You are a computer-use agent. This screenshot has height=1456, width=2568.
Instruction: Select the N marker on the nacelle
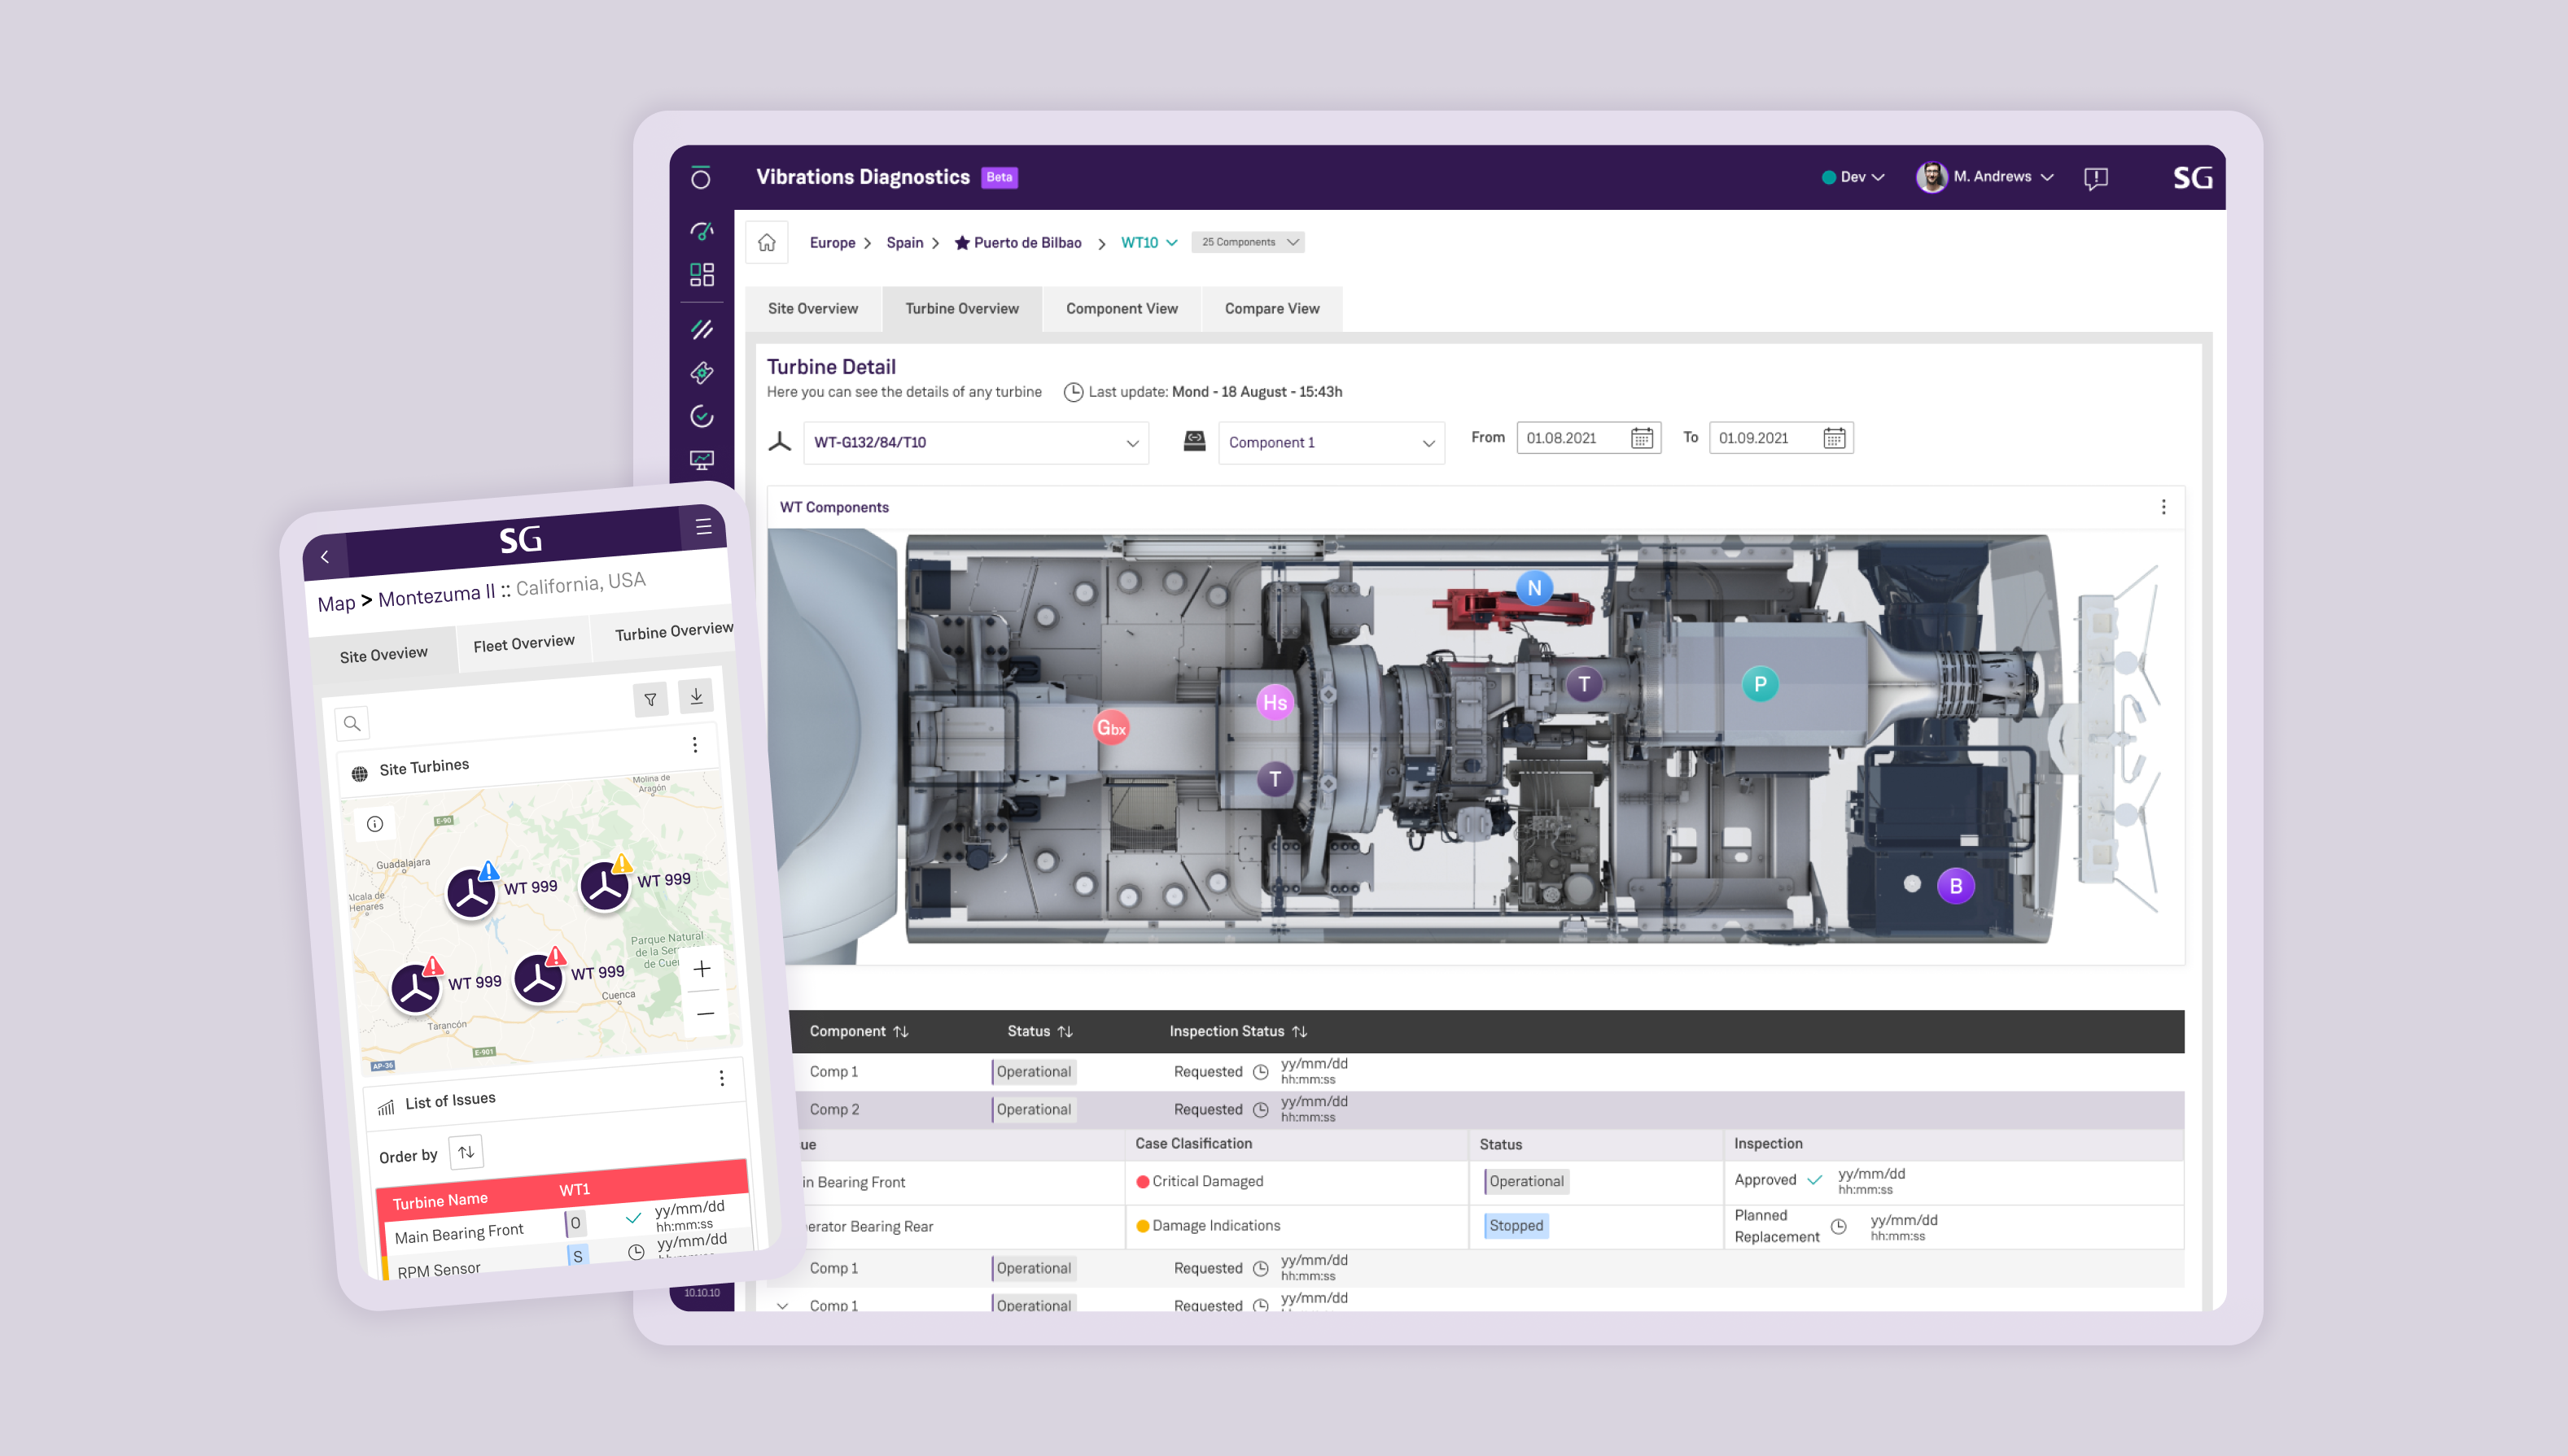(1533, 588)
